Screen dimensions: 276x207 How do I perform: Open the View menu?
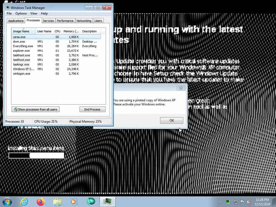[34, 13]
